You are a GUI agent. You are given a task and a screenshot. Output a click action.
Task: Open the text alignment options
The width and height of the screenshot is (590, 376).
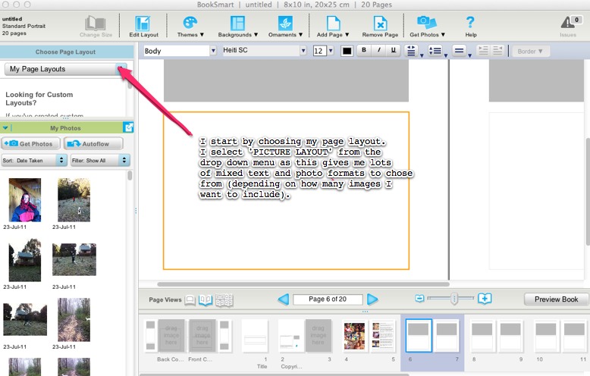coord(413,51)
